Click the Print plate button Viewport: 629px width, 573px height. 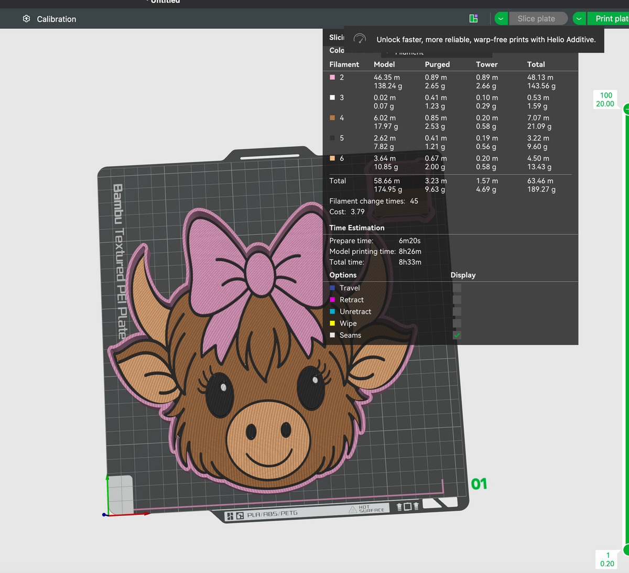(608, 19)
